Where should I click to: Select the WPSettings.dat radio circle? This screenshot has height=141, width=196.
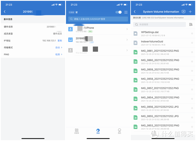point(192,33)
